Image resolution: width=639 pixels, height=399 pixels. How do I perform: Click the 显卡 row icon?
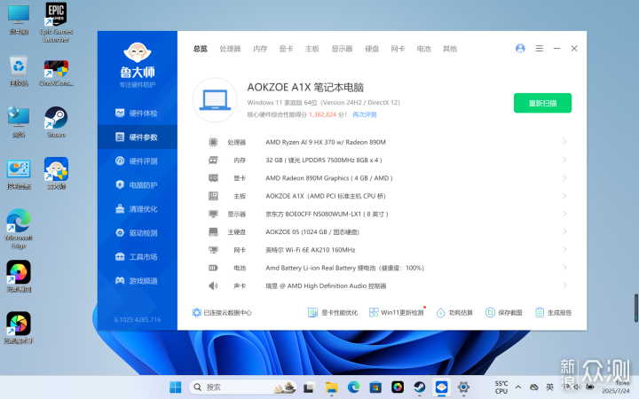[213, 178]
